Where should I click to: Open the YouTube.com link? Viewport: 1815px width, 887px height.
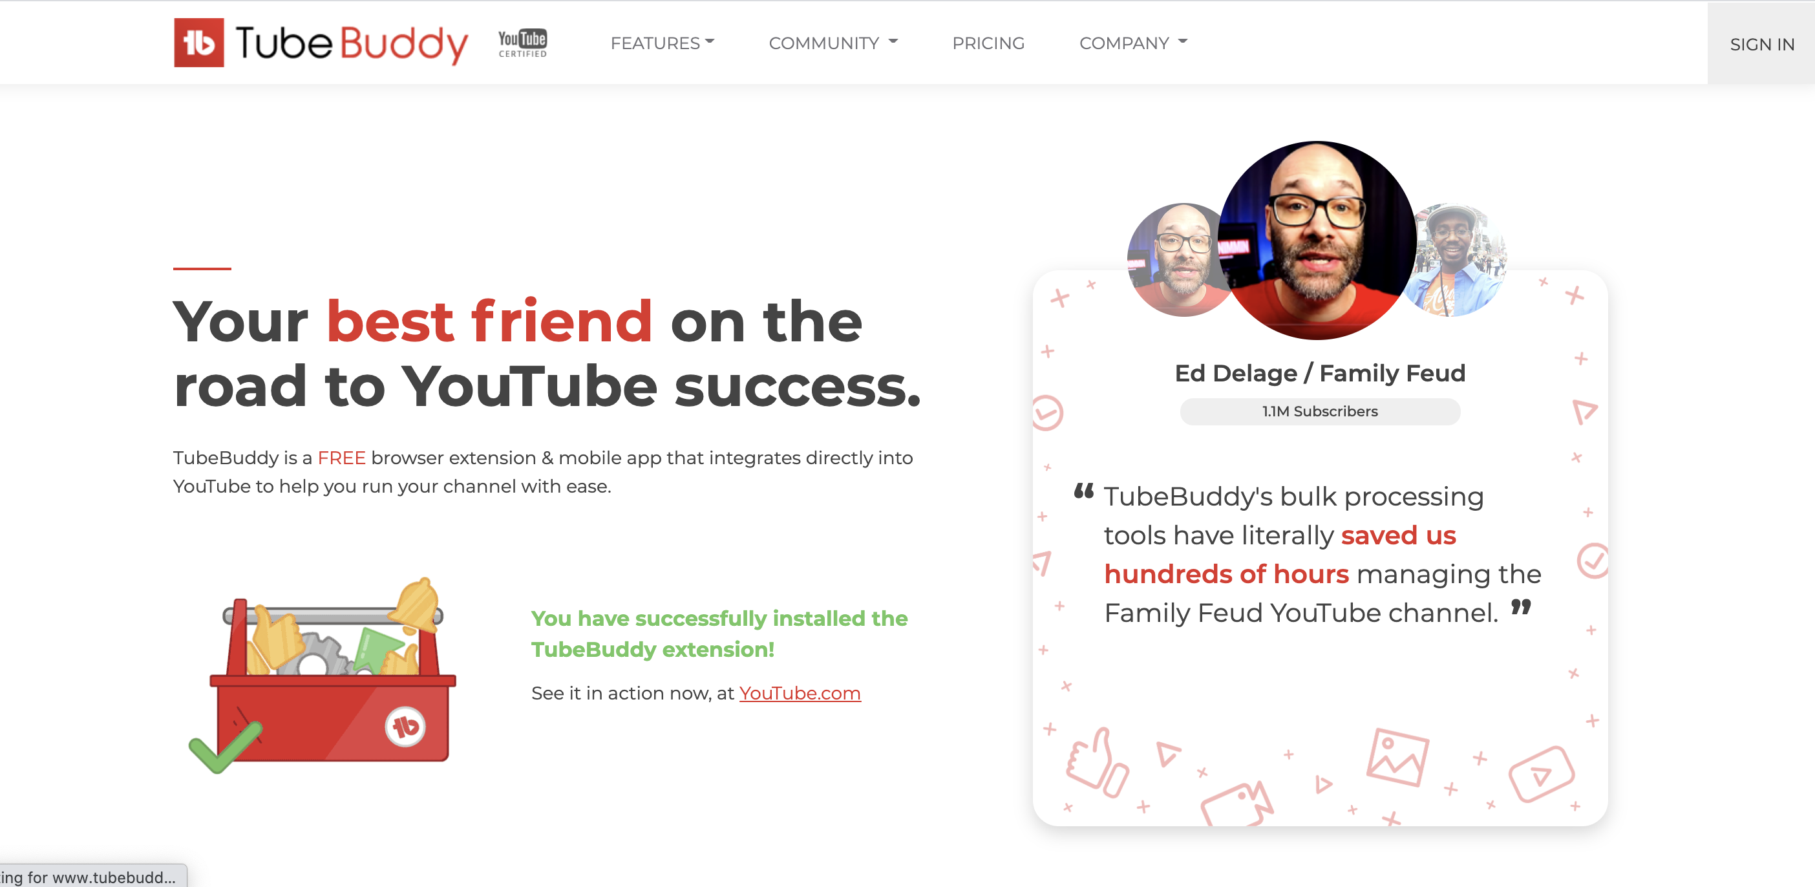click(x=800, y=693)
